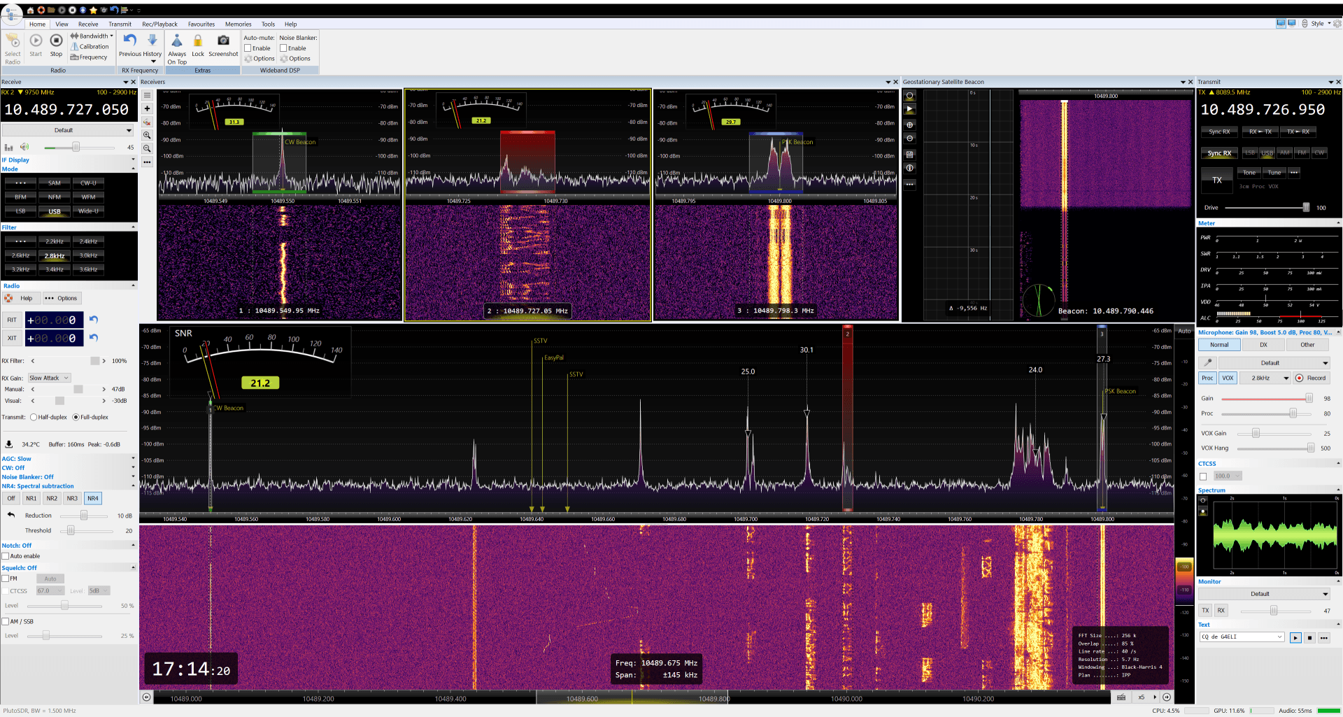Select Half-duplex transmit mode

point(34,418)
